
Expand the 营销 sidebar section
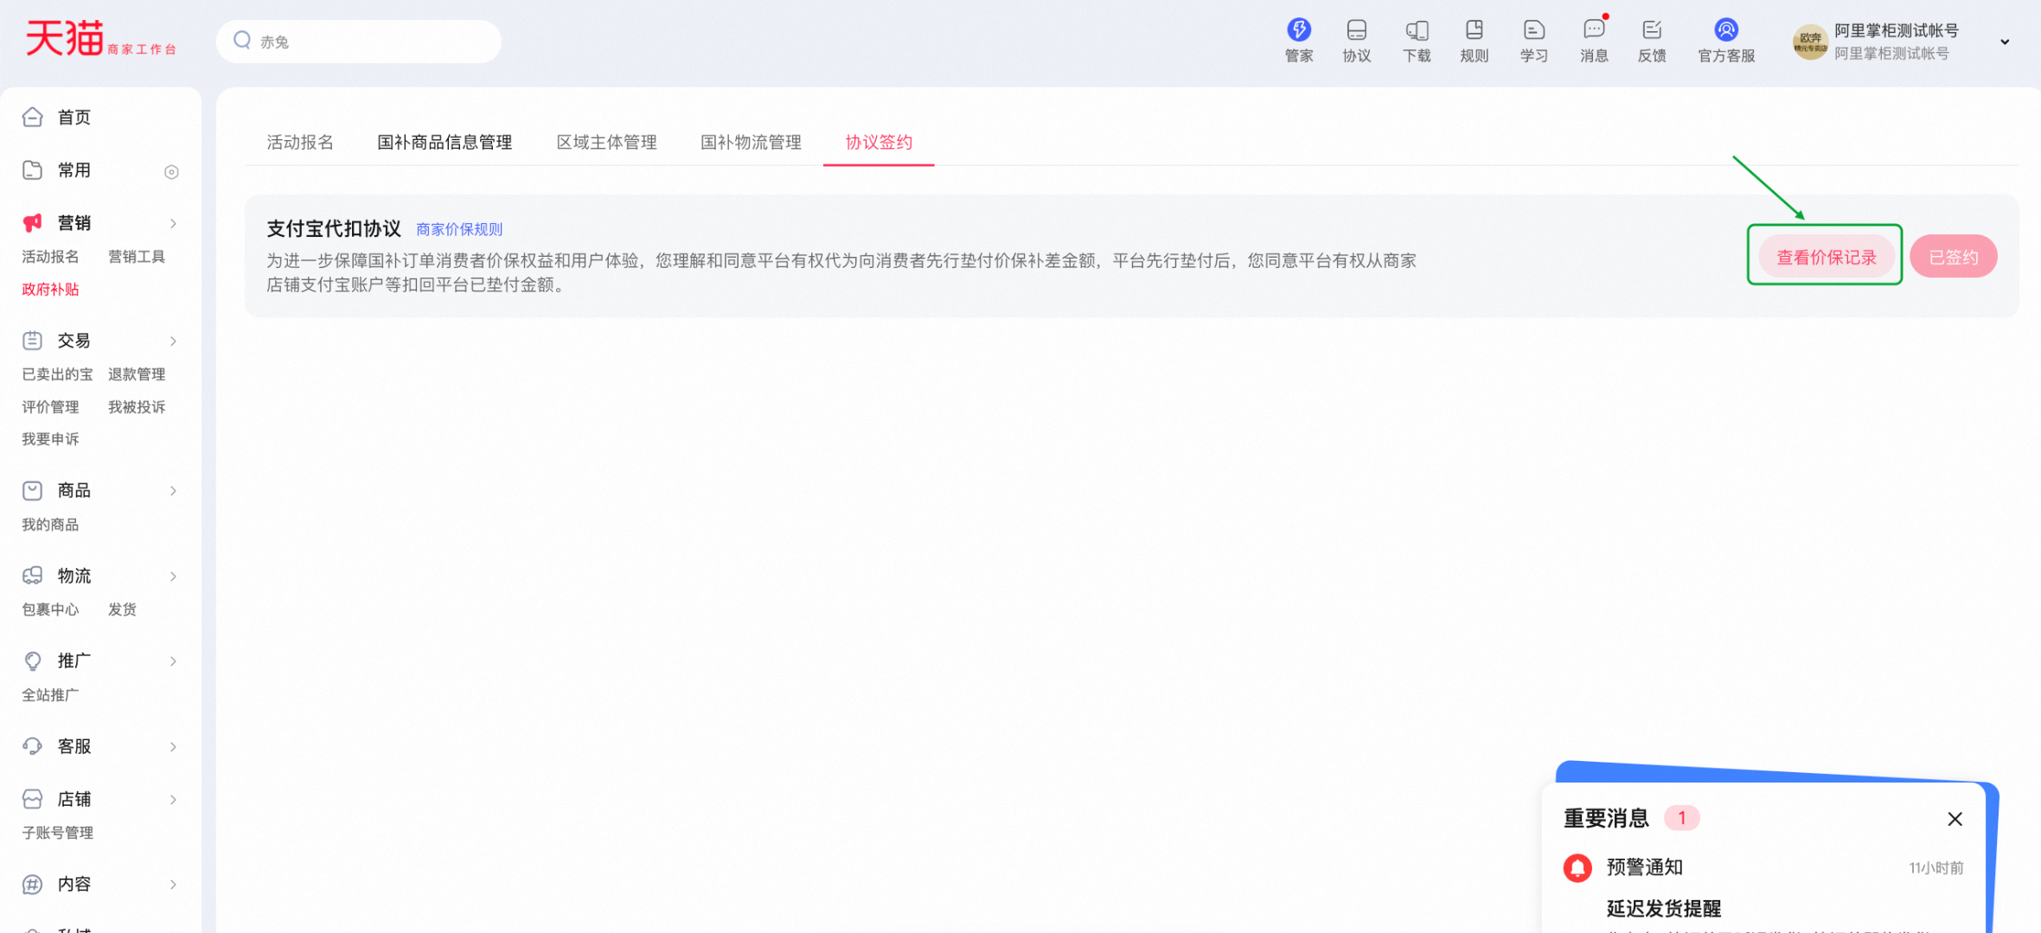pos(173,224)
